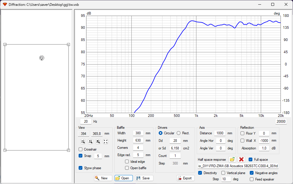The image size is (293, 184).
Task: Click the Baffle Width field
Action: [x=138, y=133]
